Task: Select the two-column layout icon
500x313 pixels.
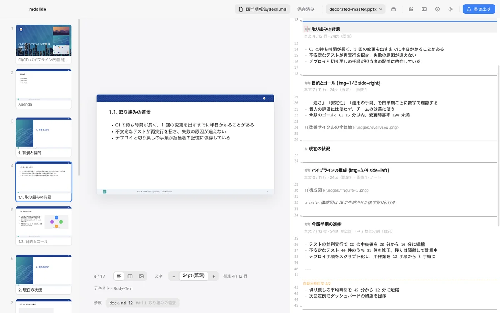Action: click(130, 276)
